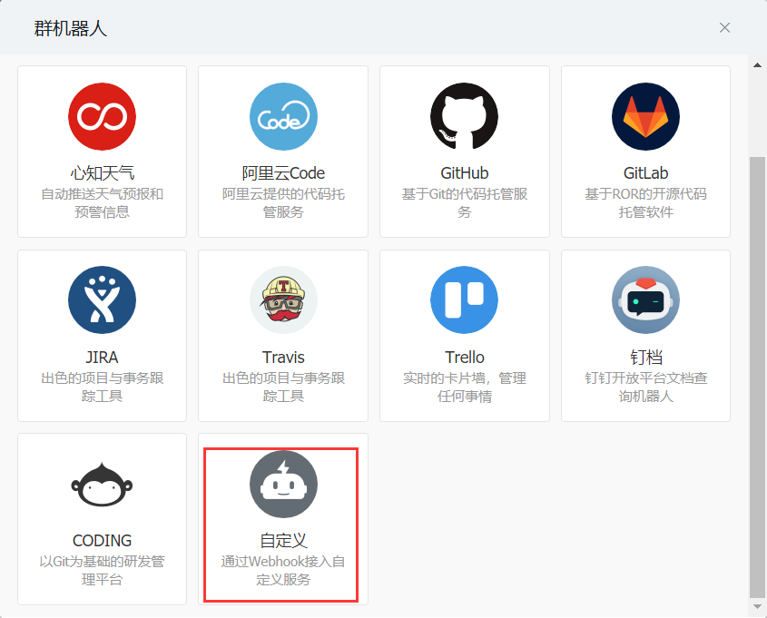Click Travis description 出色的项目与事务跟踪工具

[283, 387]
